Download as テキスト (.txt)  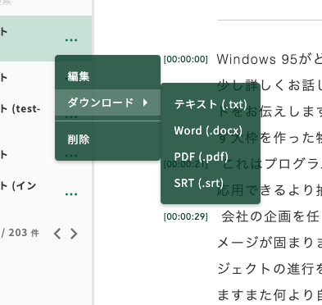[211, 104]
